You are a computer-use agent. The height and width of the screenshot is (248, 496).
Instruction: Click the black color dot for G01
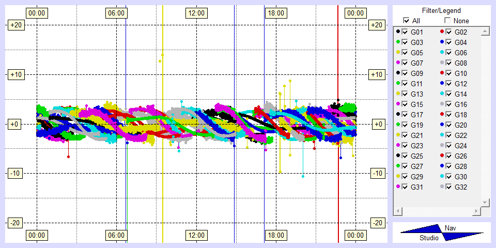pyautogui.click(x=398, y=32)
